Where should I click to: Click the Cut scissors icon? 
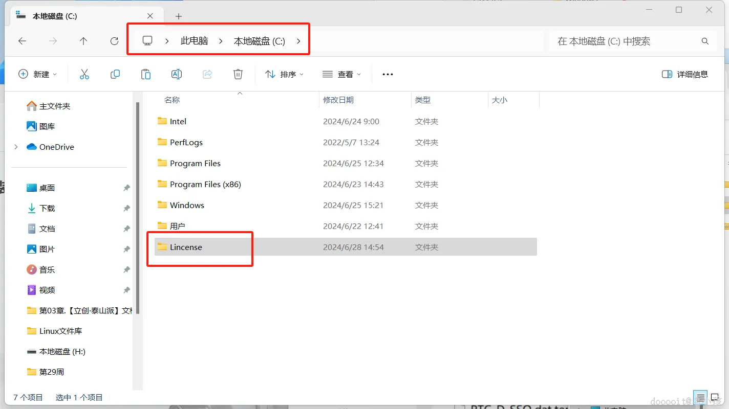point(84,74)
